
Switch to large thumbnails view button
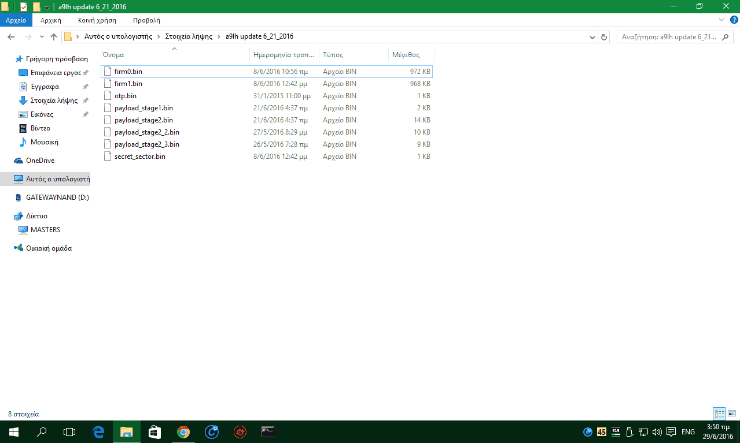click(x=731, y=414)
